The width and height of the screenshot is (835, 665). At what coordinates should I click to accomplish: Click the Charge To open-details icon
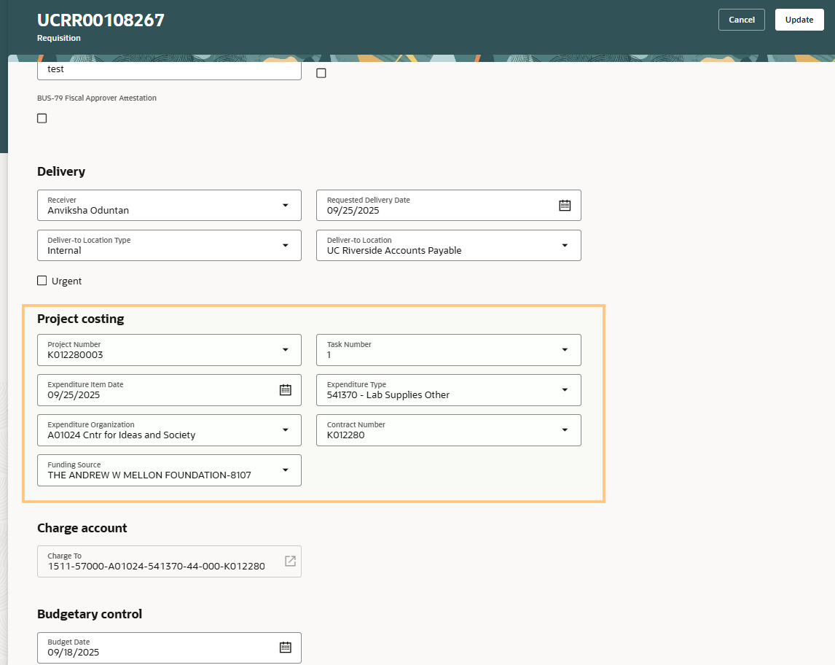[290, 561]
